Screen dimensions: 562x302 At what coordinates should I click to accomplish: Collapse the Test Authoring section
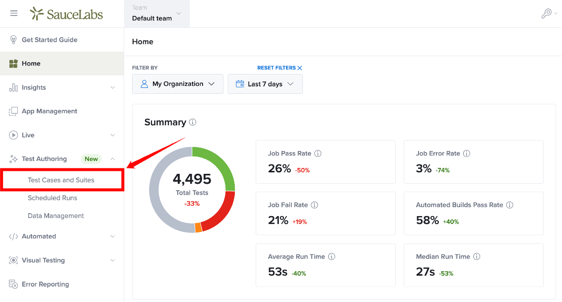62,159
